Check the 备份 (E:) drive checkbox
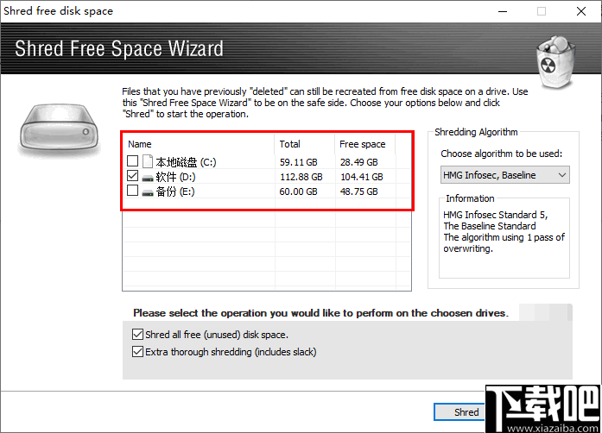602x433 pixels. click(132, 191)
